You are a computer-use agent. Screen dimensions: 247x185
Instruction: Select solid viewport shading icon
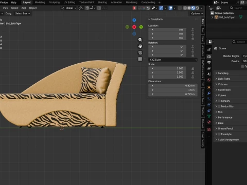(x=189, y=8)
